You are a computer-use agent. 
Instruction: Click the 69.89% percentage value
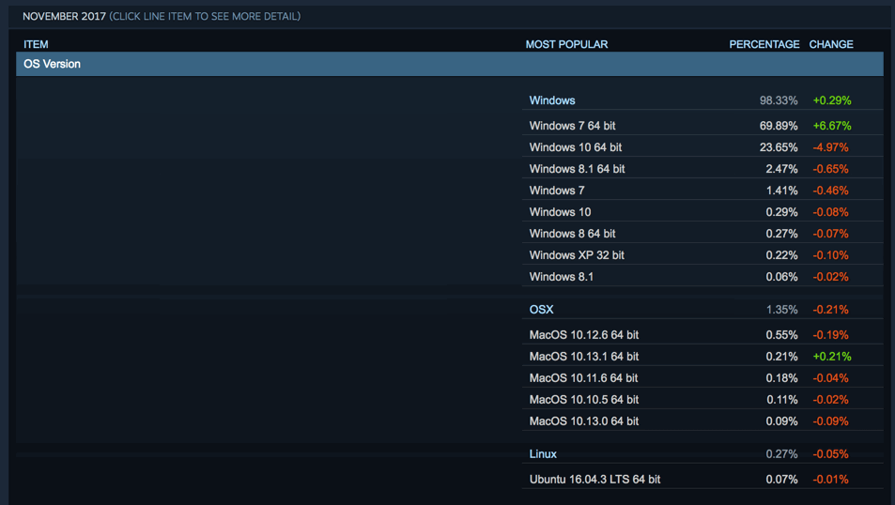click(779, 126)
